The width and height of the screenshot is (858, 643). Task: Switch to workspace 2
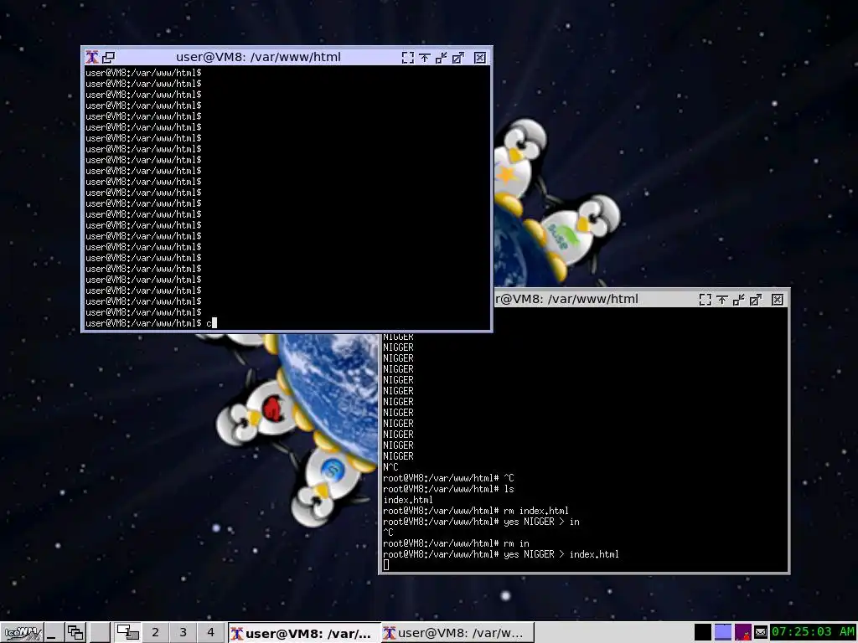pyautogui.click(x=155, y=633)
